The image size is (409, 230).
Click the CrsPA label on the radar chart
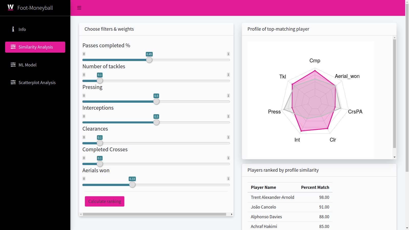pyautogui.click(x=355, y=112)
